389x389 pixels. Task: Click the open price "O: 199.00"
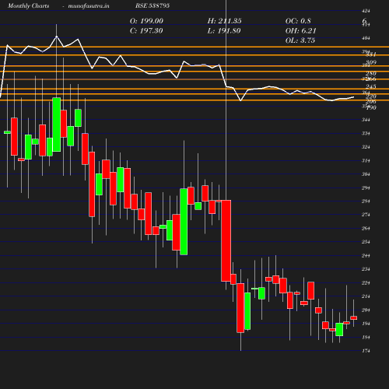[x=146, y=21]
